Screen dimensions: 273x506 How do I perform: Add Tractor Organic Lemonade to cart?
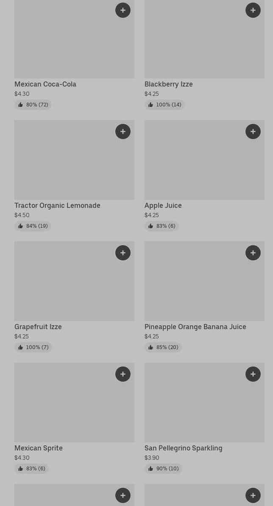pos(123,131)
